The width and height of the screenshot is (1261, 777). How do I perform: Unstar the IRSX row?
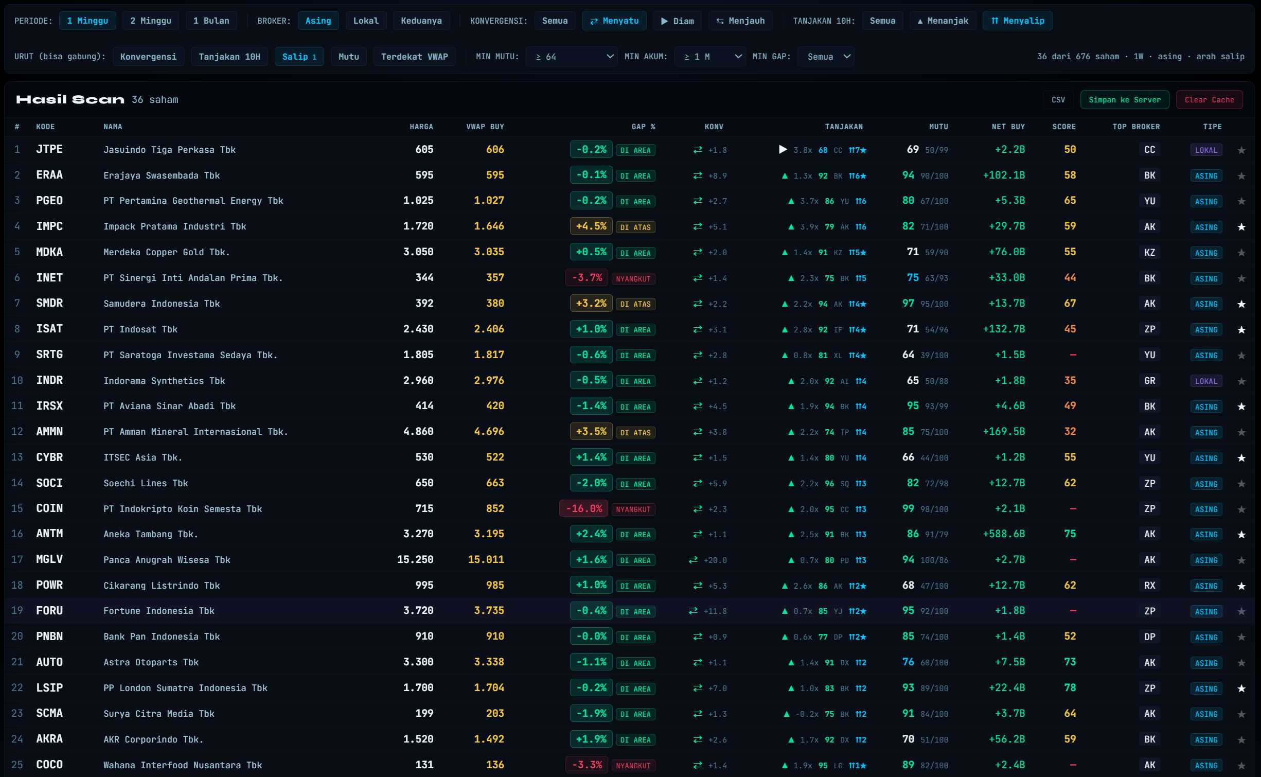[x=1241, y=407]
